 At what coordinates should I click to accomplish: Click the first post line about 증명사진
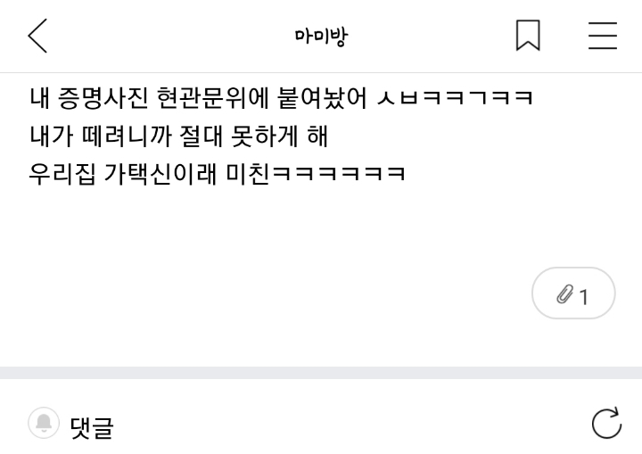(281, 98)
